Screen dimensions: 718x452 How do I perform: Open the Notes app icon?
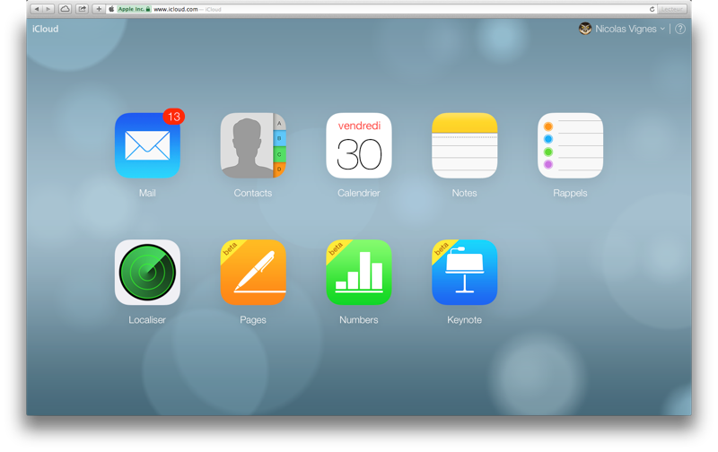point(464,145)
